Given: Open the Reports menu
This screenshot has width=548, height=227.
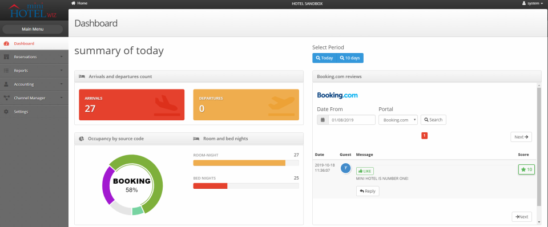Looking at the screenshot, I should [x=34, y=71].
